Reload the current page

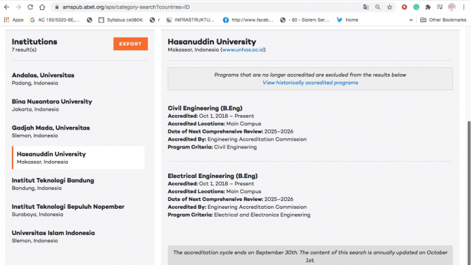point(30,7)
